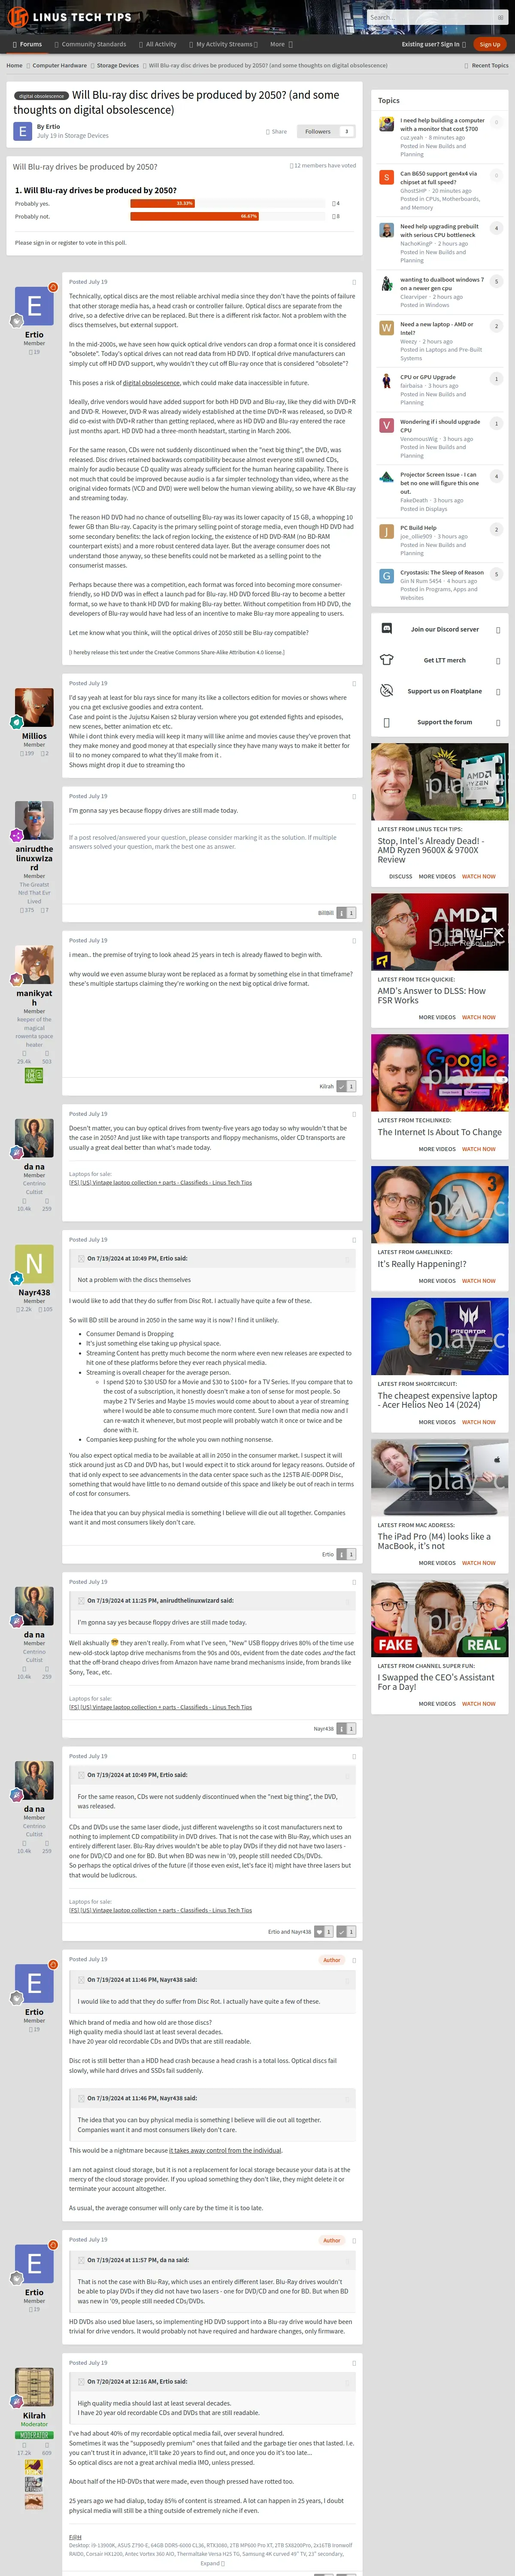The height and width of the screenshot is (2576, 515).
Task: Click the t-shirt merch icon
Action: pyautogui.click(x=387, y=660)
